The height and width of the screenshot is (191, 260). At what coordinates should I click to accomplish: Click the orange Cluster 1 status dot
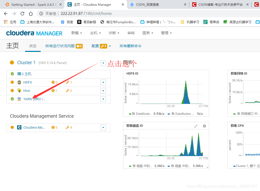(x=12, y=63)
